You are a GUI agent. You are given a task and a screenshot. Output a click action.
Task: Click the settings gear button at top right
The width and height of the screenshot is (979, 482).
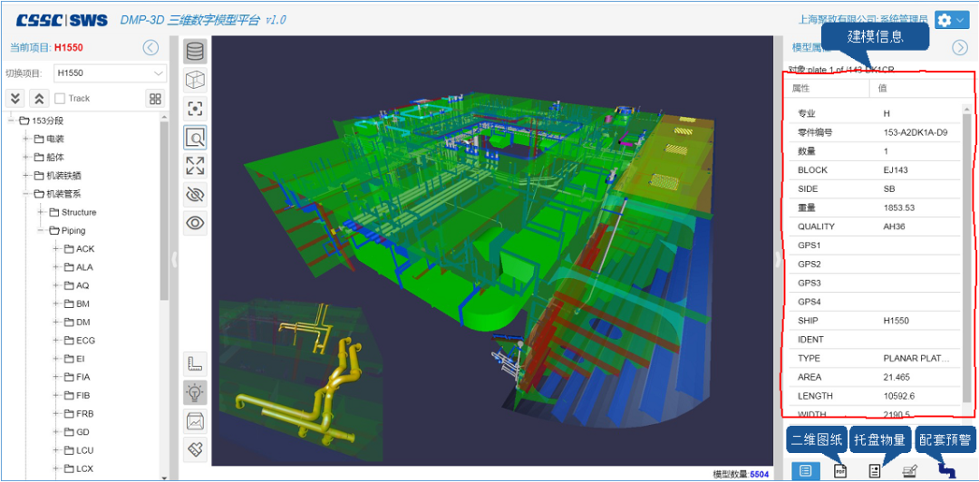[x=950, y=20]
